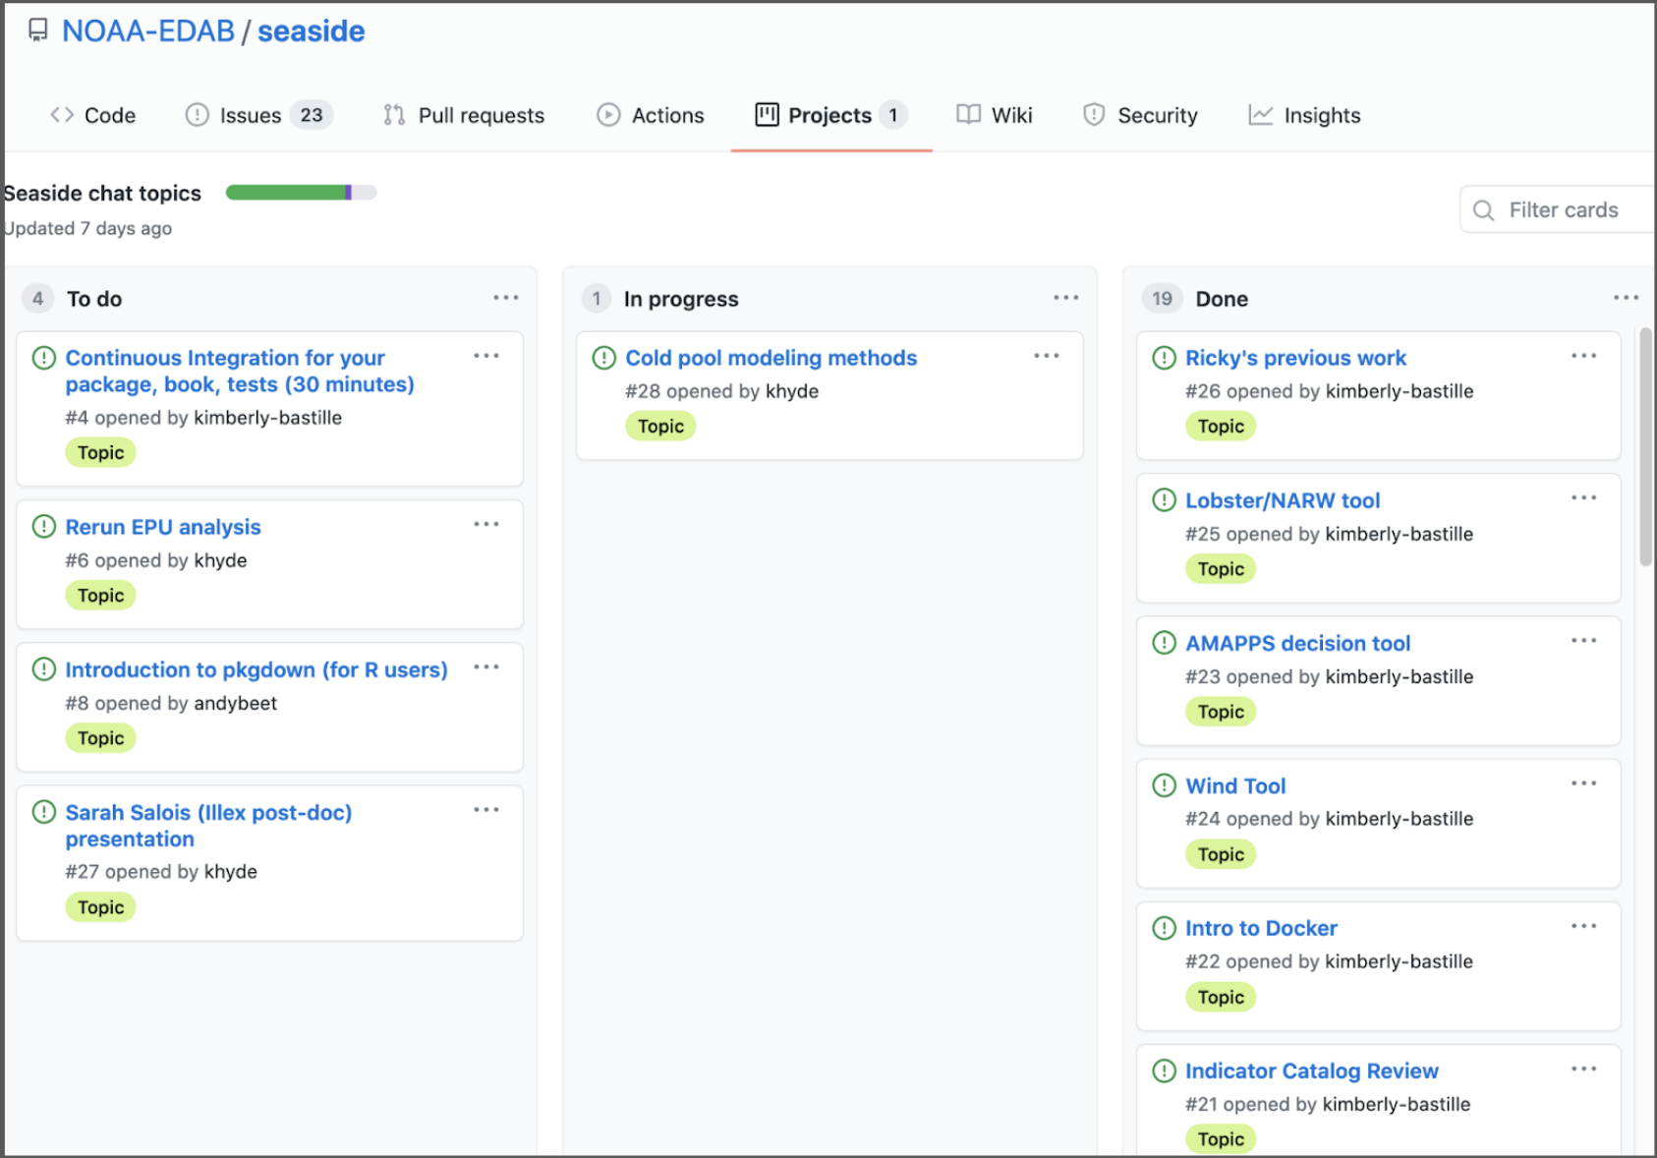Switch to the Pull requests tab

(x=464, y=115)
